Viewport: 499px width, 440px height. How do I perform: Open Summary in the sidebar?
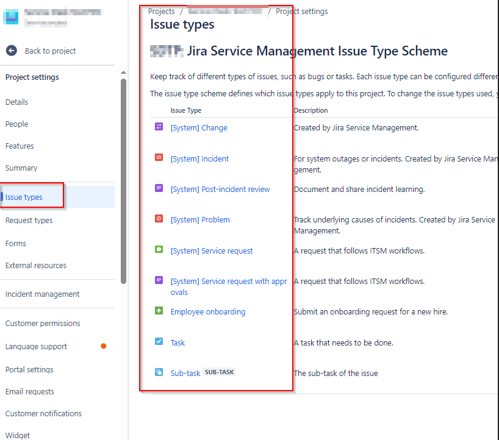click(21, 168)
